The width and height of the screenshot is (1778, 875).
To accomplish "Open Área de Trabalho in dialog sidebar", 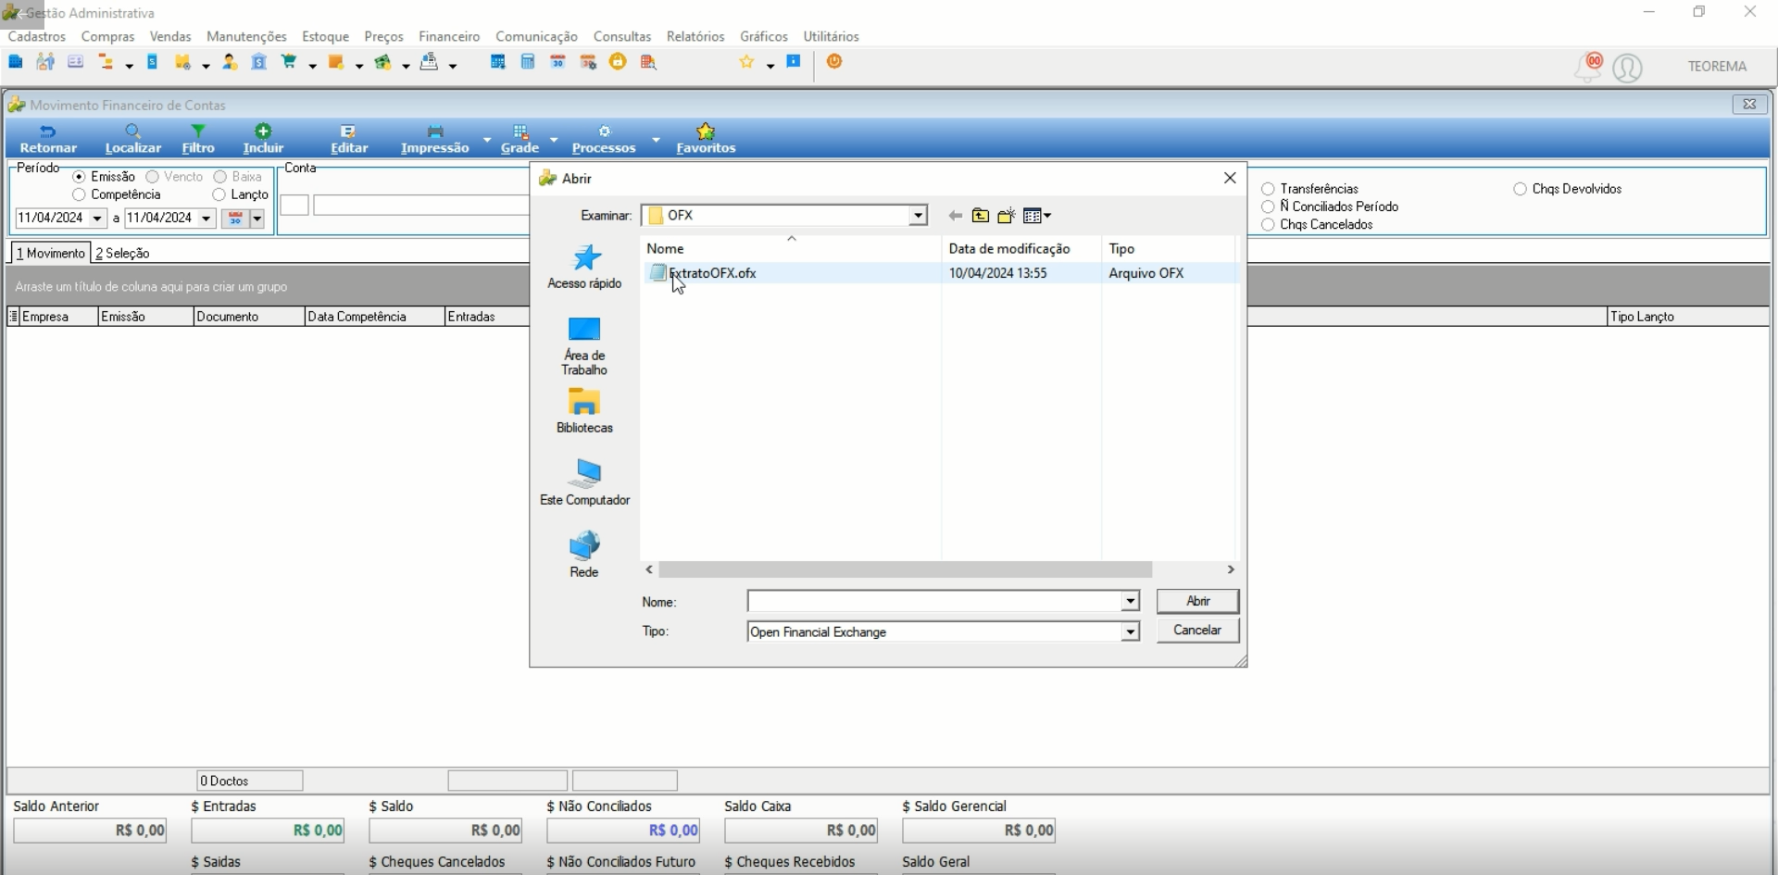I will (x=584, y=346).
